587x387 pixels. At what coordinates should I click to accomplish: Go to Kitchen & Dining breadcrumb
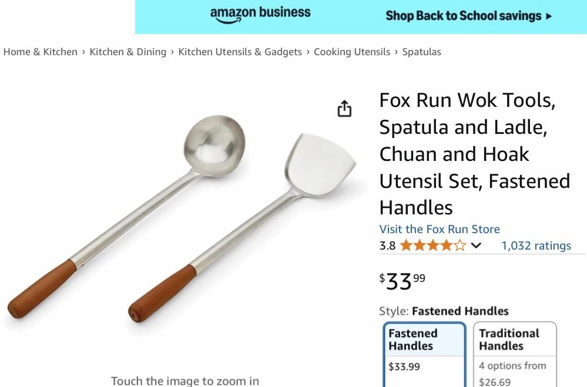[128, 52]
